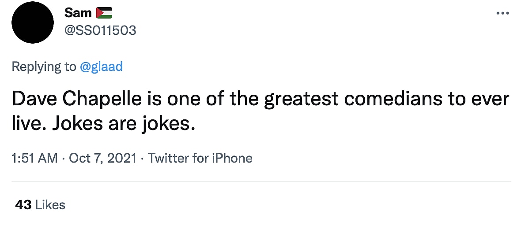Screen dimensions: 521x226
Task: Click the Oct 7, 2021 date
Action: 103,158
